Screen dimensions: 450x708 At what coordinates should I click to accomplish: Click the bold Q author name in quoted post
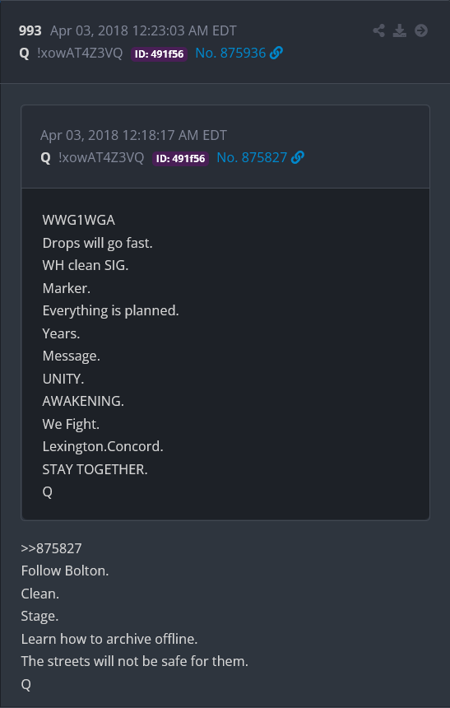[x=45, y=158]
